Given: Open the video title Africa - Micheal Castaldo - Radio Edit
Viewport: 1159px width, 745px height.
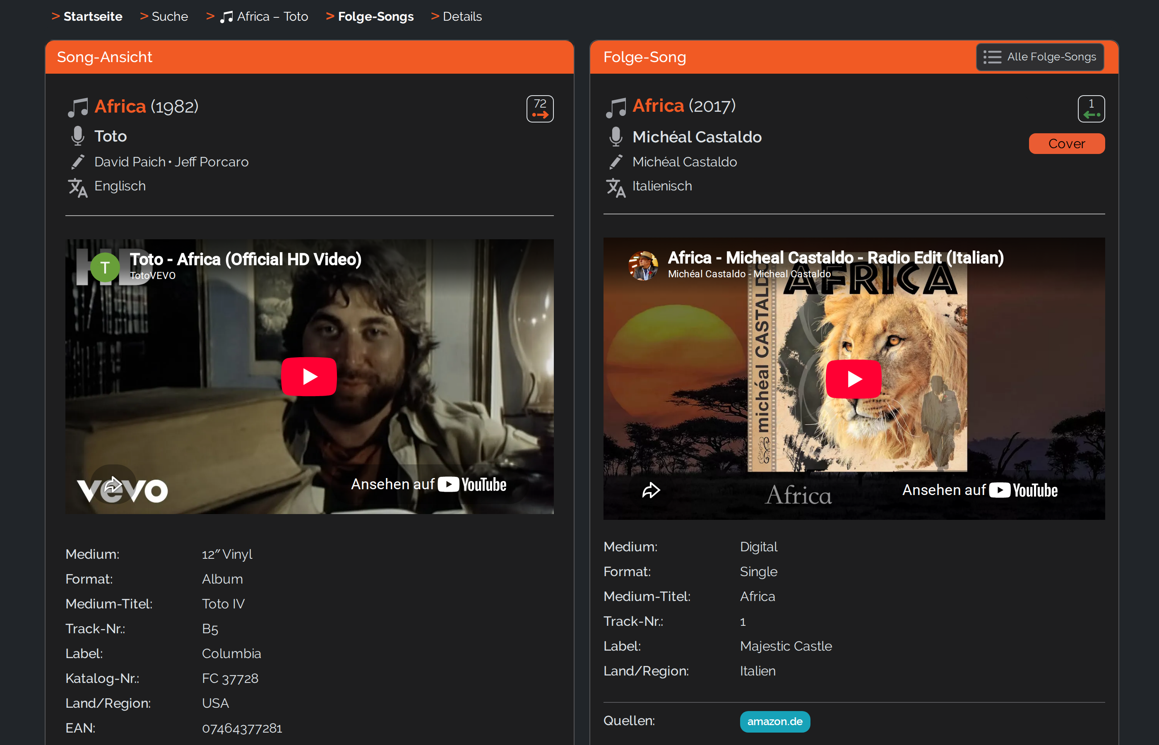Looking at the screenshot, I should pos(835,258).
